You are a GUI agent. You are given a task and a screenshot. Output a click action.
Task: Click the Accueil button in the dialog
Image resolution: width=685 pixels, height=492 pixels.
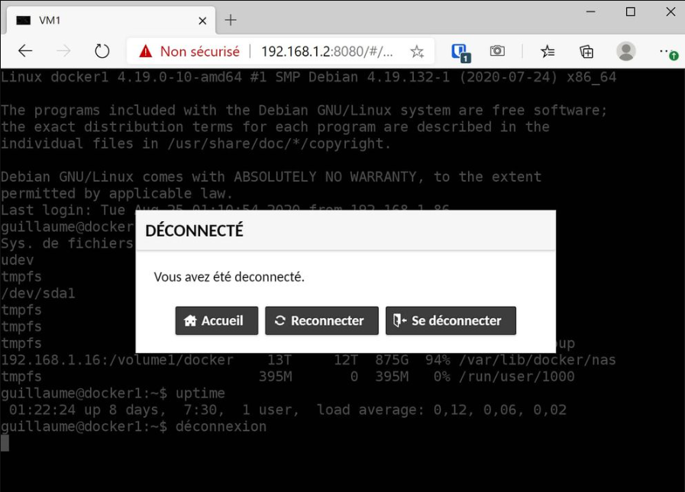tap(216, 320)
